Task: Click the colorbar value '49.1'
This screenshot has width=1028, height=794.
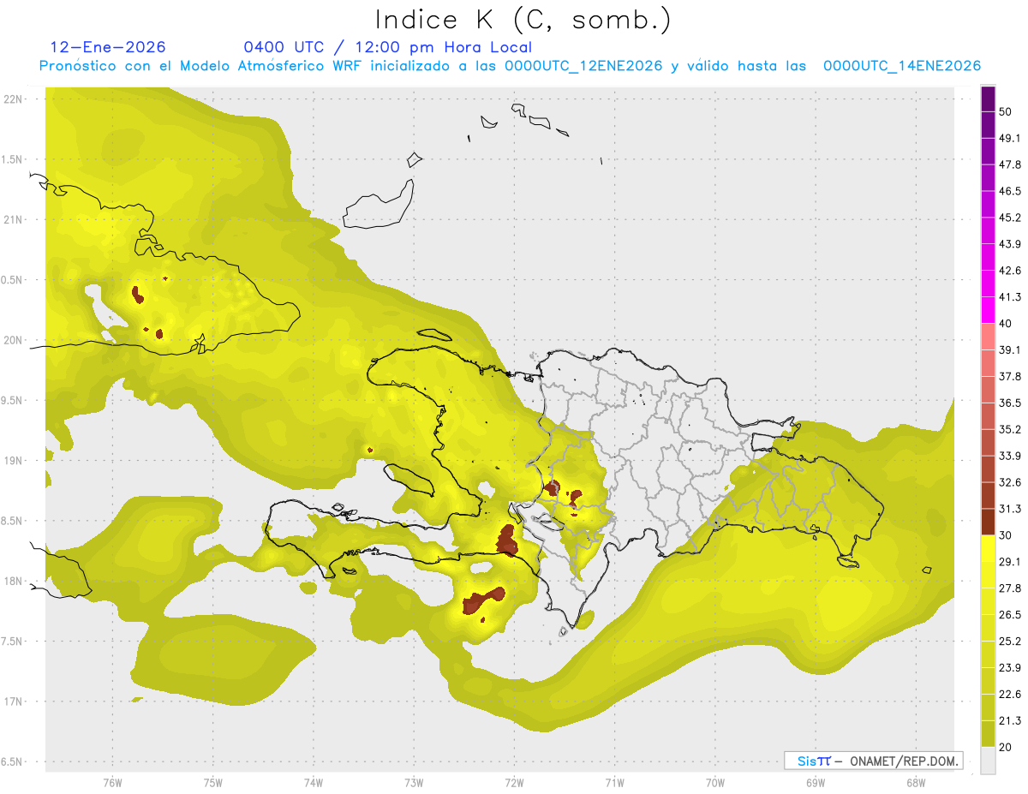Action: click(1010, 138)
